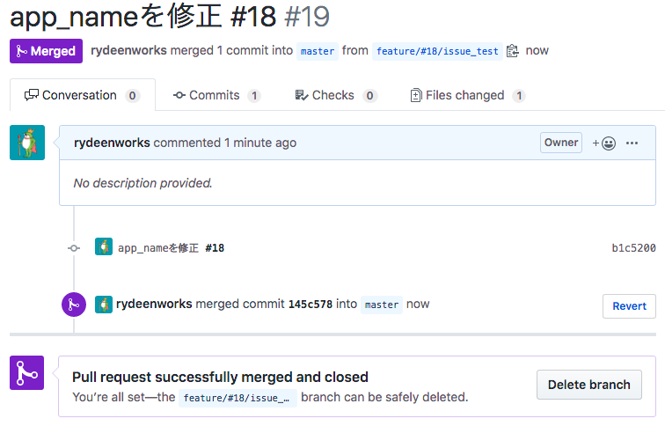This screenshot has height=426, width=665.
Task: Click the Delete branch button
Action: (x=589, y=385)
